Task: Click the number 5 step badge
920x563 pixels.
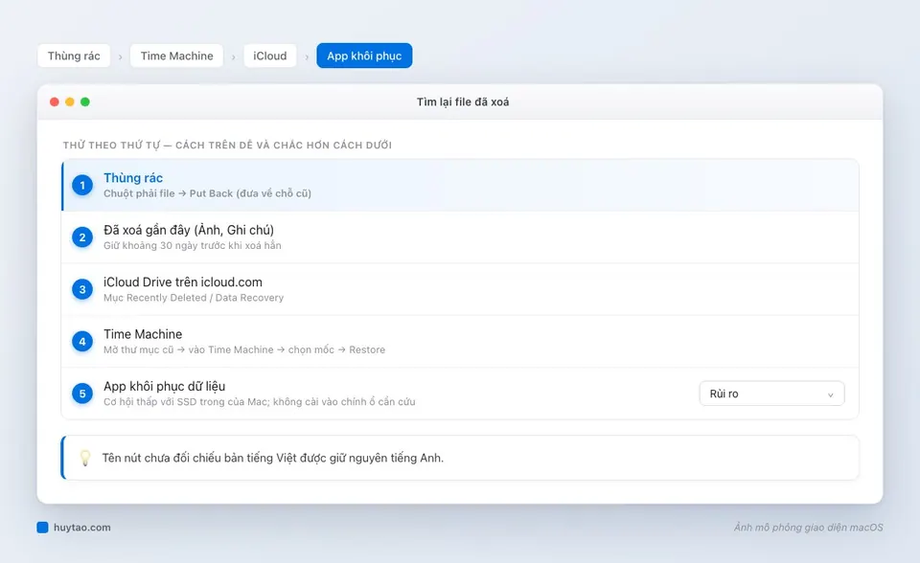Action: [82, 394]
